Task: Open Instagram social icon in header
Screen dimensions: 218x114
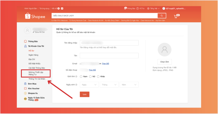Action: tap(62, 9)
